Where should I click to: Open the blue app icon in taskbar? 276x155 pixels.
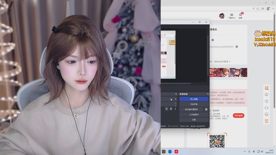pyautogui.click(x=170, y=152)
